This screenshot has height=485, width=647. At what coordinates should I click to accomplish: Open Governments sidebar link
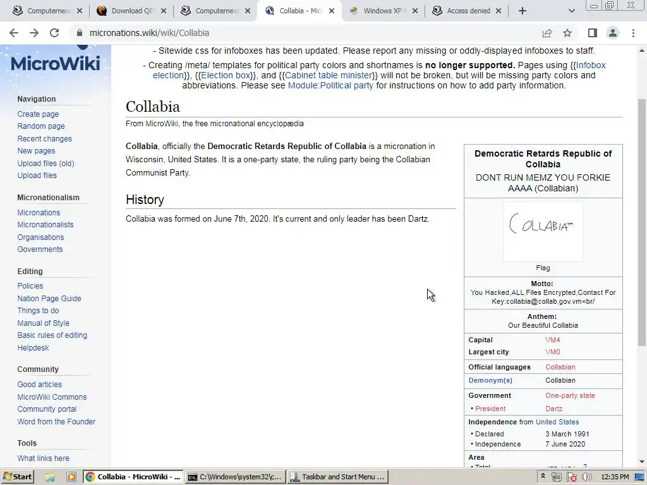[x=40, y=249]
